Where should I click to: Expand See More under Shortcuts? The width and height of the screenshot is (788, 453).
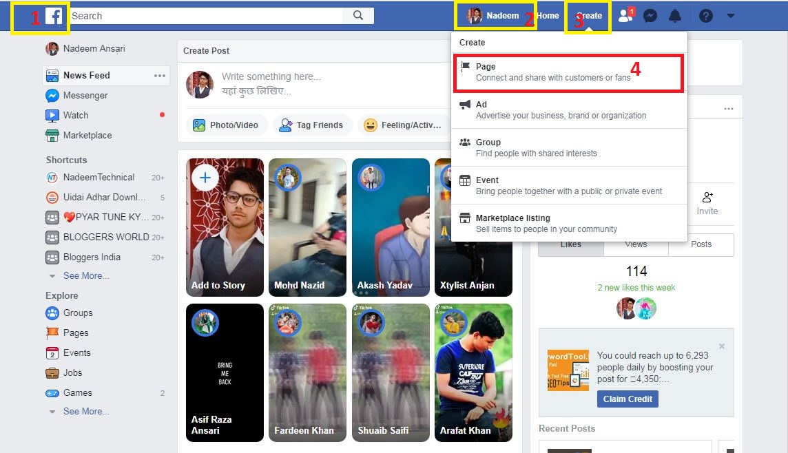(86, 275)
